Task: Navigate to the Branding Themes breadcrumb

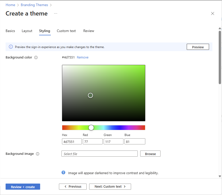Action: click(34, 5)
